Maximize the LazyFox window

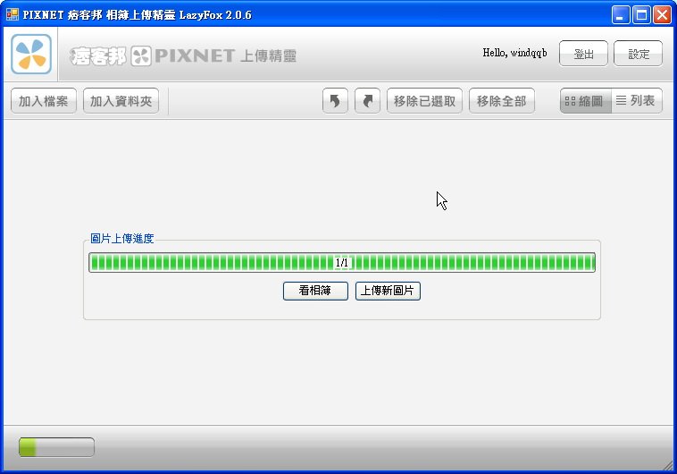641,14
